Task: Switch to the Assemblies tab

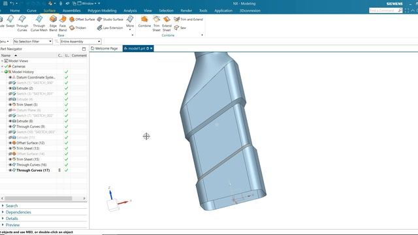Action: click(71, 10)
